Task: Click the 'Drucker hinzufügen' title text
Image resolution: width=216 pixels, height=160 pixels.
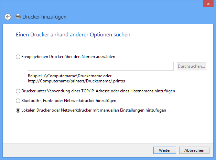Action: tap(44, 17)
